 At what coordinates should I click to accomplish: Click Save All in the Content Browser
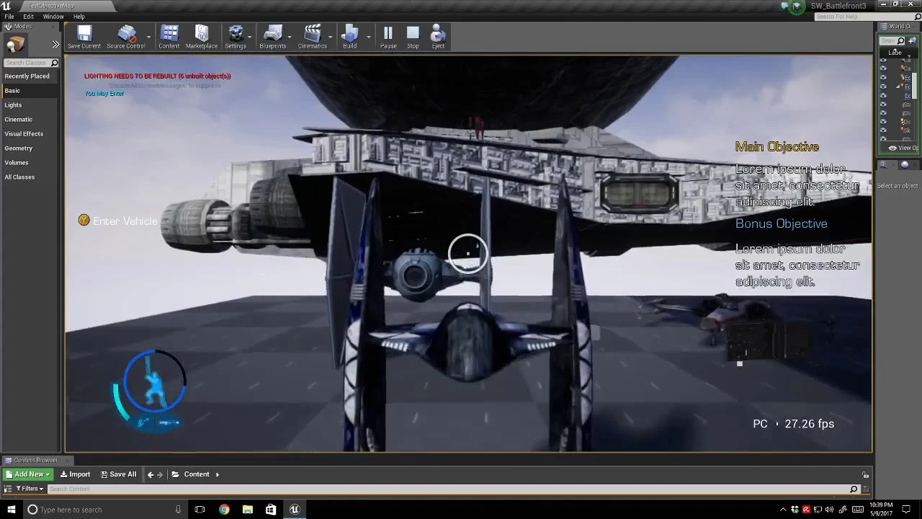tap(118, 474)
